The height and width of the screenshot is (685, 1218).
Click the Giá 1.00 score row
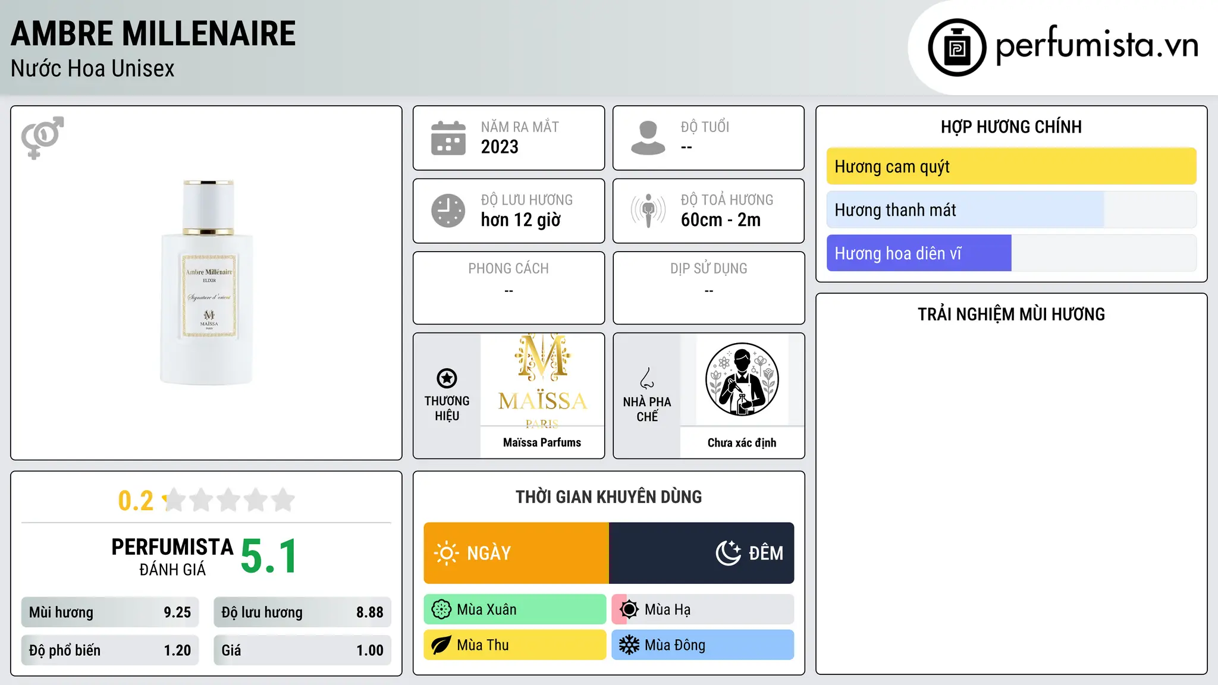pyautogui.click(x=303, y=651)
